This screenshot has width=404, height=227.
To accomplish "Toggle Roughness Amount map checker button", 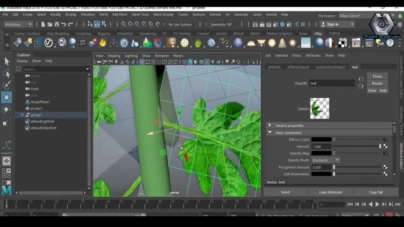I will (386, 167).
